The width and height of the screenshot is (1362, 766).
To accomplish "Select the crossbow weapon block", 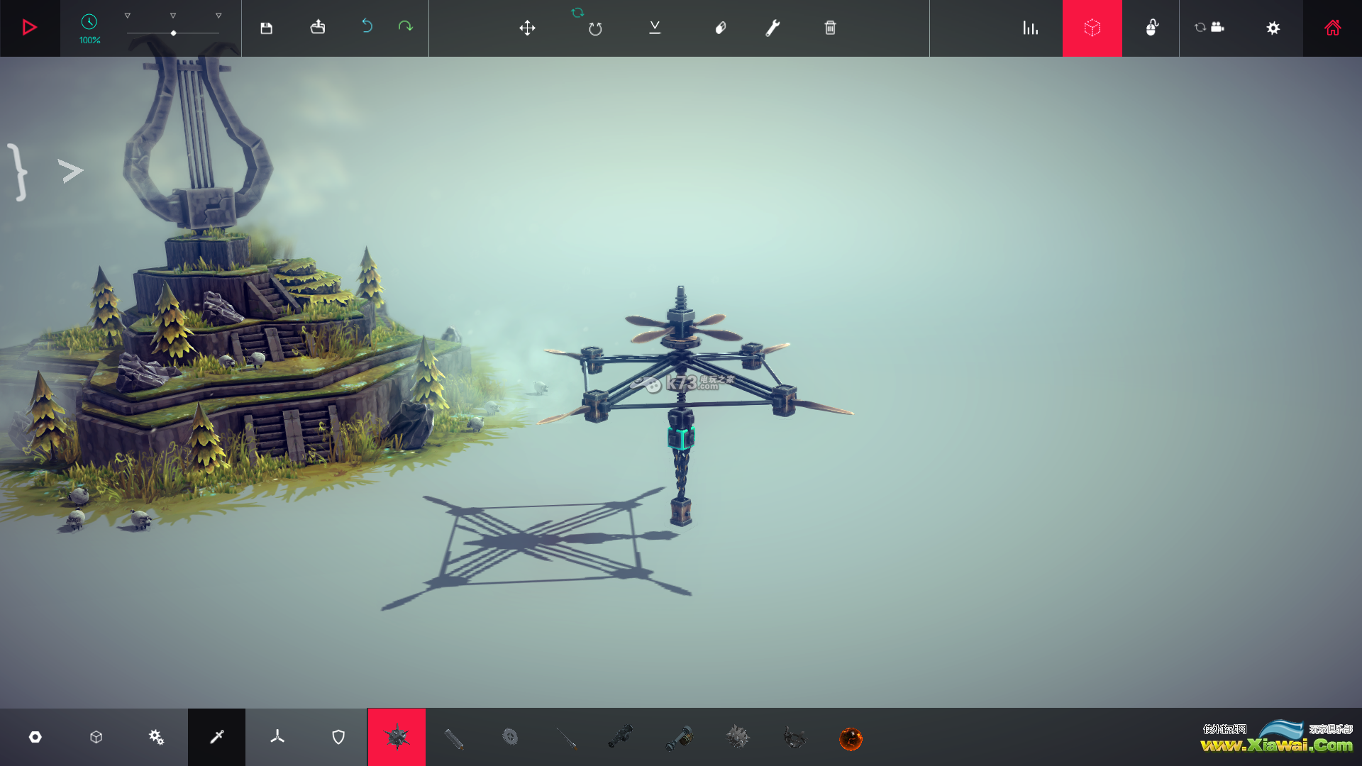I will point(795,738).
